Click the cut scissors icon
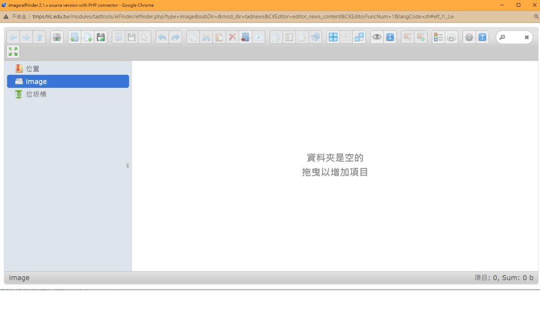This screenshot has height=320, width=540. (206, 37)
